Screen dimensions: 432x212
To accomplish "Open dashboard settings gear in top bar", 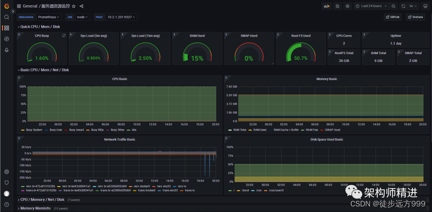I will 348,6.
